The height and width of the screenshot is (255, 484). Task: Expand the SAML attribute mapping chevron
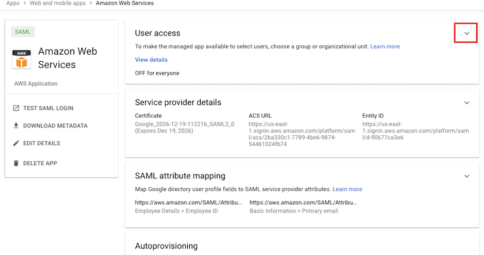click(x=467, y=176)
